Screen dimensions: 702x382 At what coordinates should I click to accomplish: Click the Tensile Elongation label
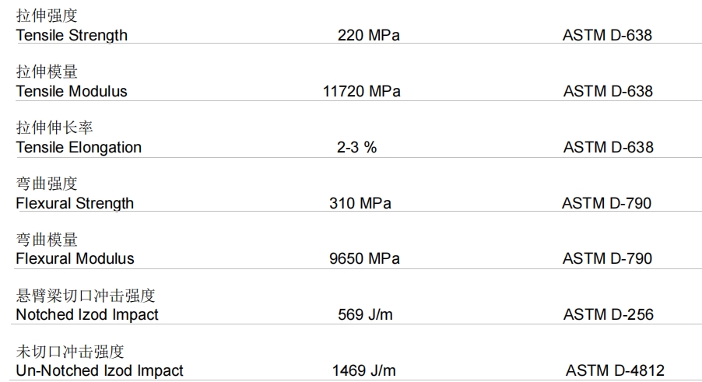(79, 148)
